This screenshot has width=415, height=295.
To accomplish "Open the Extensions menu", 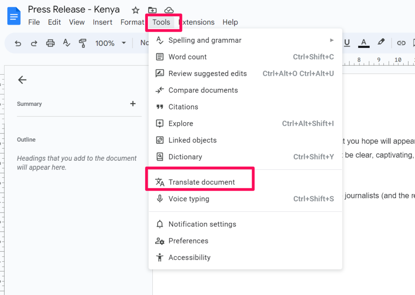I will click(197, 22).
